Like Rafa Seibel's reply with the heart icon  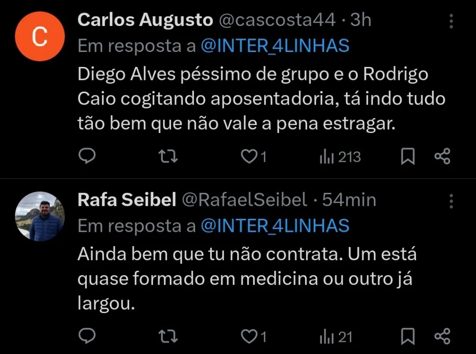(x=250, y=336)
